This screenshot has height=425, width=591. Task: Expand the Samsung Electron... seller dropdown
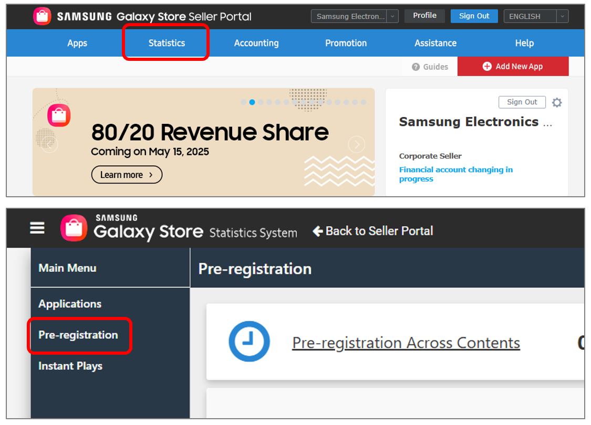click(354, 16)
